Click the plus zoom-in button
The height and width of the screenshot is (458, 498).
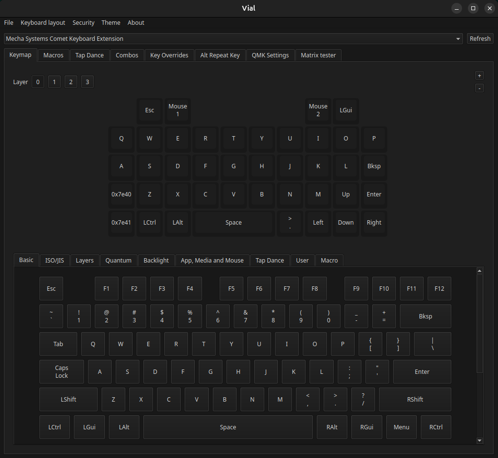coord(479,75)
